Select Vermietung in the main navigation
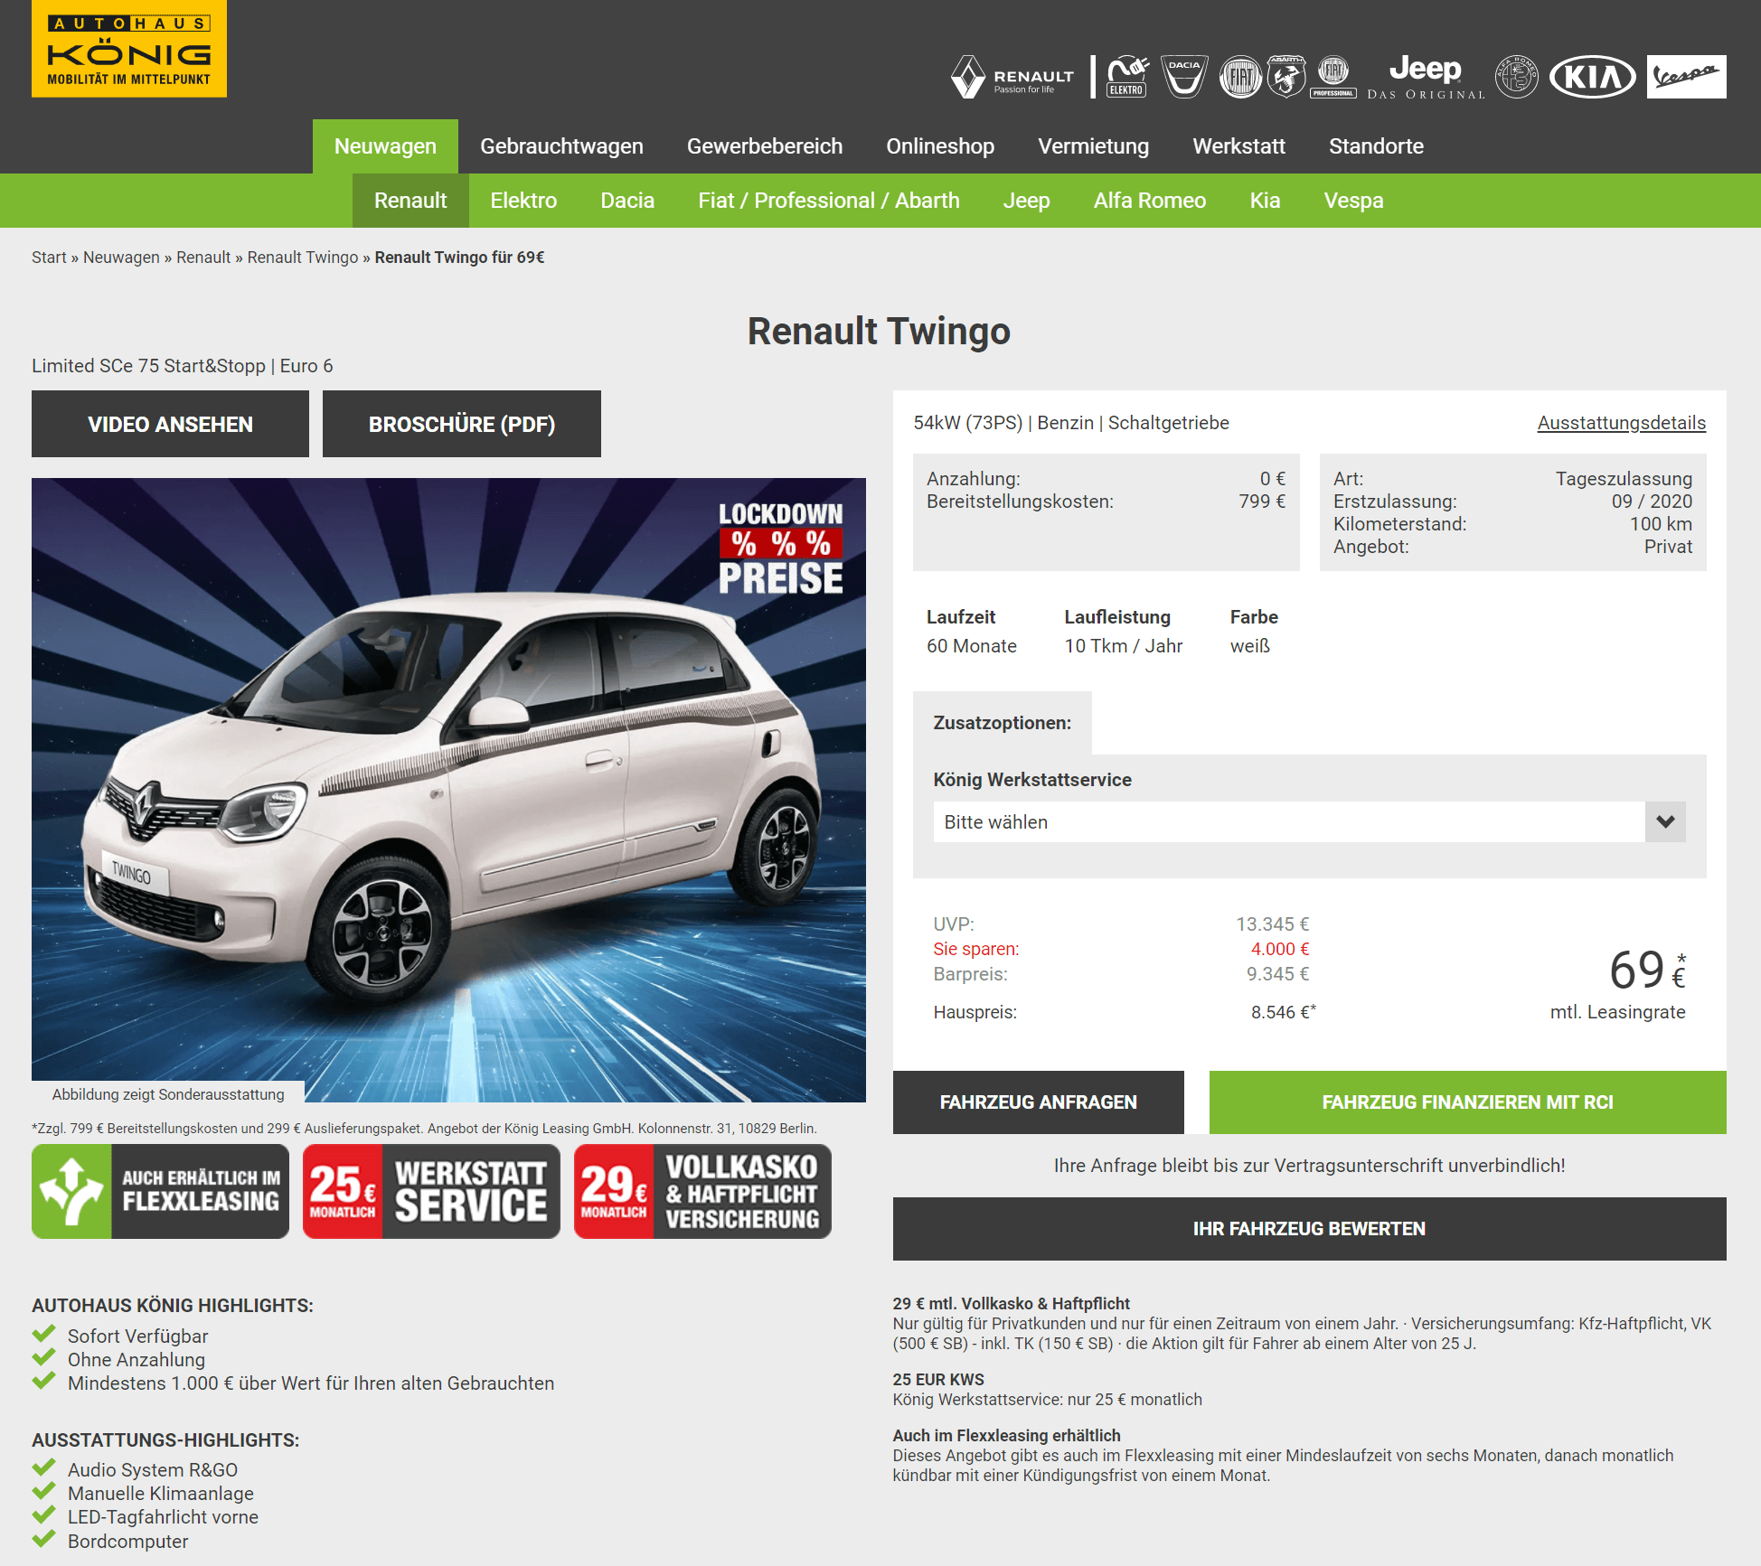Screen dimensions: 1761x1566 point(1094,146)
